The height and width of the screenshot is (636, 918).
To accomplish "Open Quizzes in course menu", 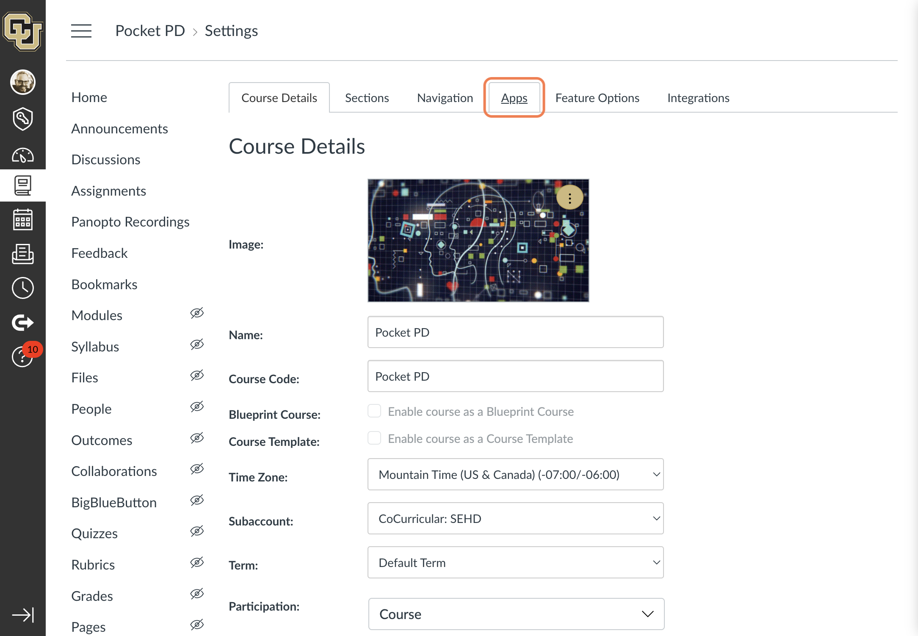I will 94,534.
